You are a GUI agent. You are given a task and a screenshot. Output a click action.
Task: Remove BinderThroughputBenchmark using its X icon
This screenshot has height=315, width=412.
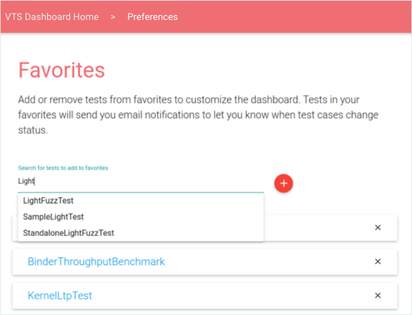378,261
